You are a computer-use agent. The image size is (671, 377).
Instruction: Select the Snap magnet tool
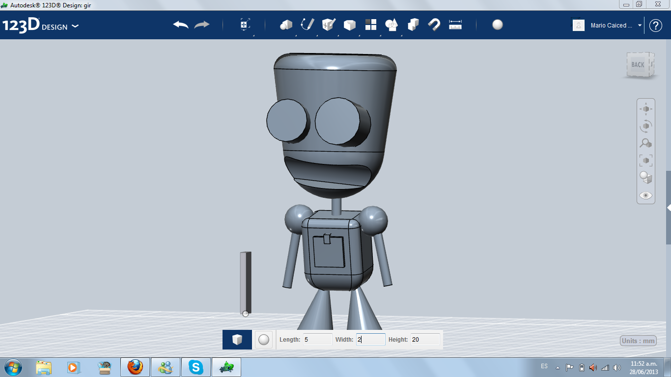point(434,25)
